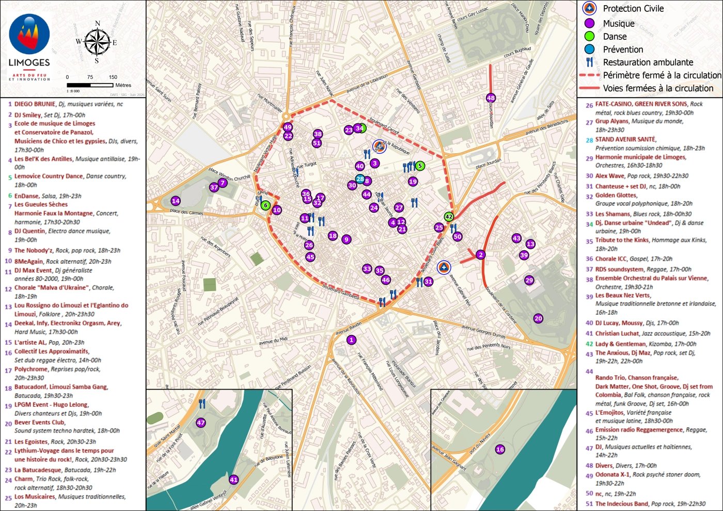The width and height of the screenshot is (723, 511).
Task: Select map marker number 20
Action: point(538,318)
